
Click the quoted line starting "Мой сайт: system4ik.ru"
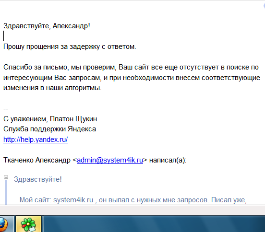coord(133,200)
